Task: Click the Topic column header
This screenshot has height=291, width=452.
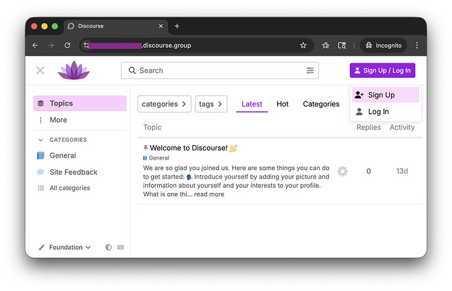Action: (x=152, y=128)
